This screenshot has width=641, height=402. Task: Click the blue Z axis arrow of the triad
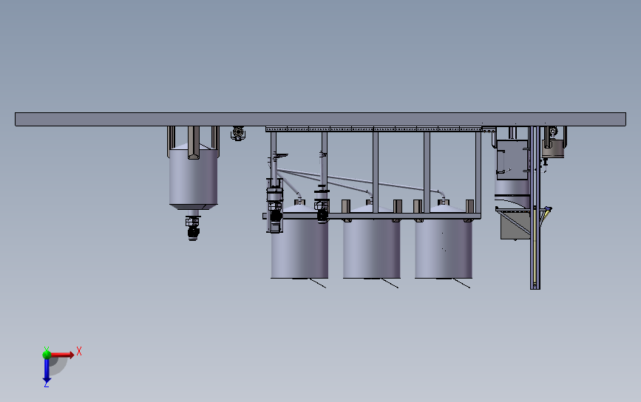(x=47, y=371)
